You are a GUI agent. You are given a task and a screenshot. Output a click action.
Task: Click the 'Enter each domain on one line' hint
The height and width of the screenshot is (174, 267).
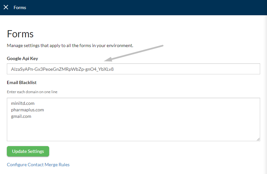tap(32, 92)
